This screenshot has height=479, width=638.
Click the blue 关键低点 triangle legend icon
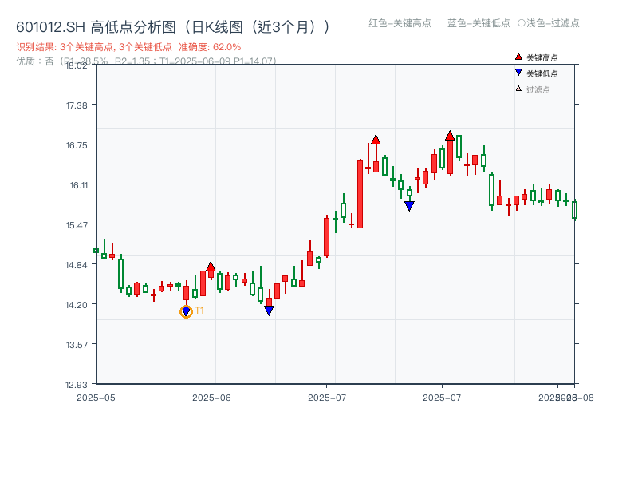coord(518,72)
